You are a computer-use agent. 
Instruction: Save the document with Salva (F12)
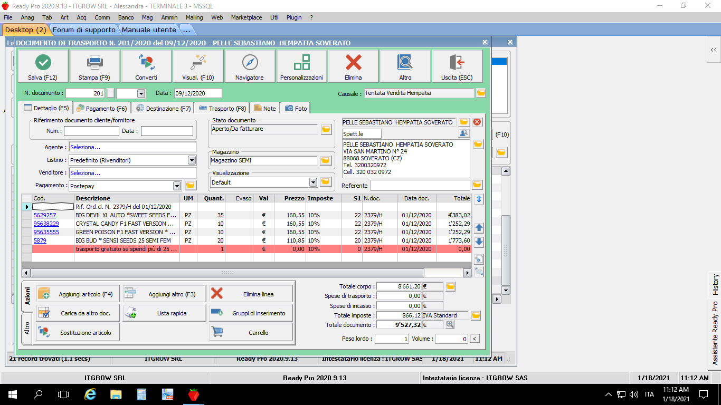pyautogui.click(x=43, y=66)
